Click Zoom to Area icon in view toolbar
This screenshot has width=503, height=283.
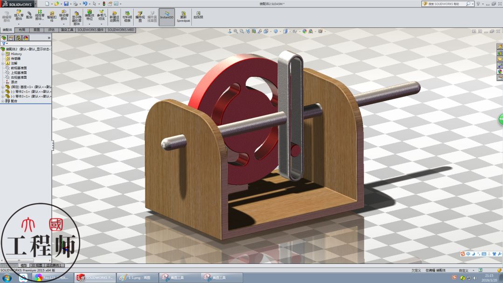pyautogui.click(x=242, y=31)
